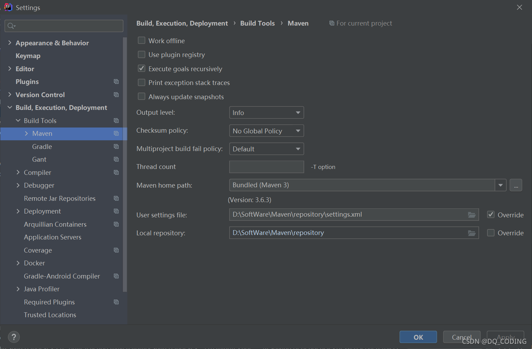This screenshot has width=532, height=349.
Task: Click the Apply button
Action: (505, 337)
